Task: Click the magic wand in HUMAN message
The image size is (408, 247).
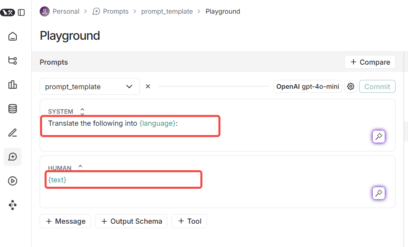Action: pyautogui.click(x=378, y=193)
